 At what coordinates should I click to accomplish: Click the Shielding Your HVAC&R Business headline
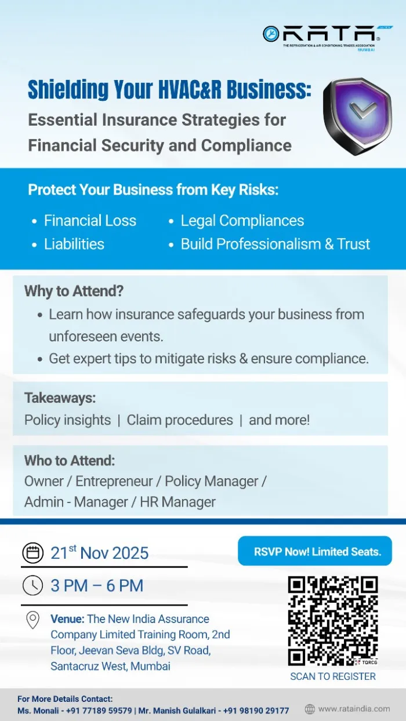pyautogui.click(x=169, y=90)
